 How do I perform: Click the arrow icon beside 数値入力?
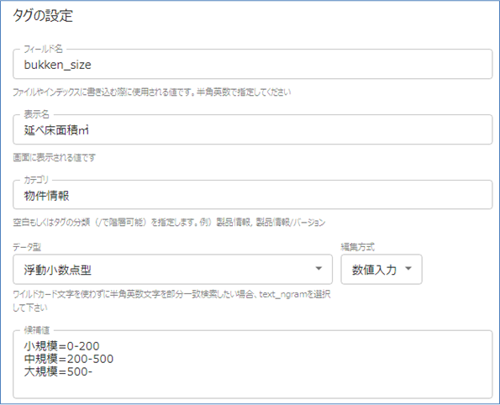(408, 269)
